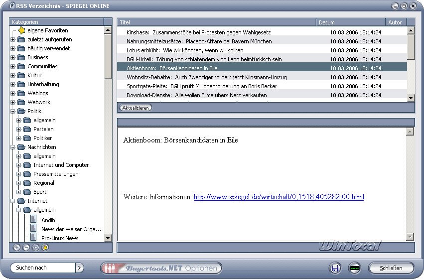Open the Buyertools.NET Optionen button
The height and width of the screenshot is (279, 424).
[x=161, y=268]
